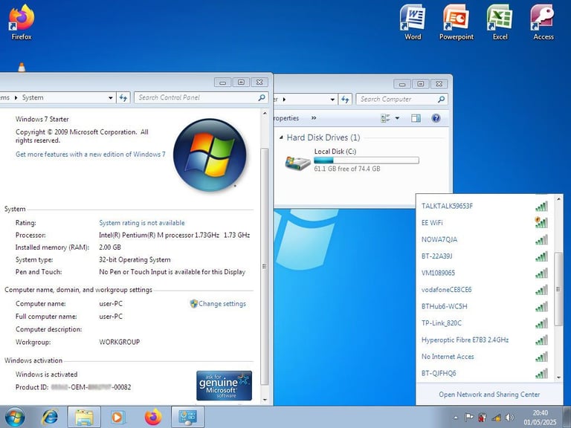Viewport: 571px width, 428px height.
Task: Choose the BT-QJFHQ6 network
Action: pyautogui.click(x=484, y=374)
